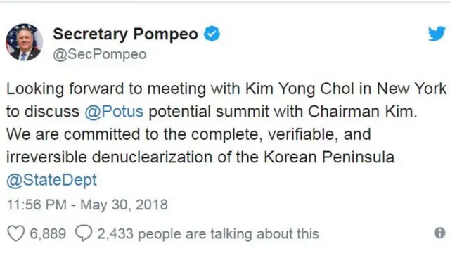The image size is (450, 253).
Task: Follow the @Potus mention link
Action: click(114, 111)
